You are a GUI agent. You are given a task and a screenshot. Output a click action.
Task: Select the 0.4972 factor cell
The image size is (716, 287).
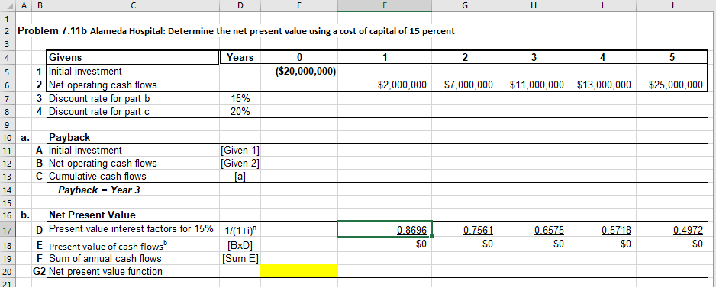tap(672, 230)
